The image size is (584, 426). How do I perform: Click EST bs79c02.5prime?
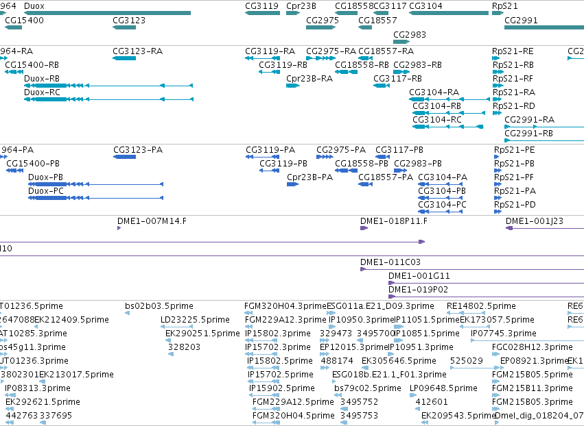[368, 388]
